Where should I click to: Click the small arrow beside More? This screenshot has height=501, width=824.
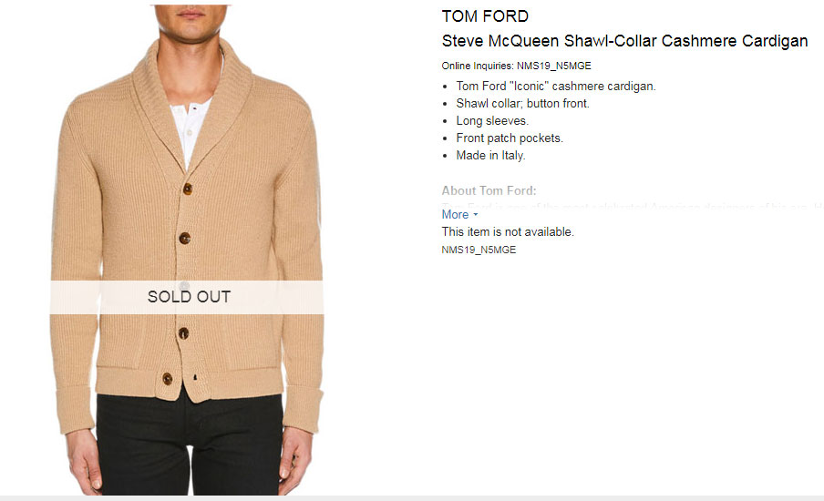pyautogui.click(x=476, y=215)
